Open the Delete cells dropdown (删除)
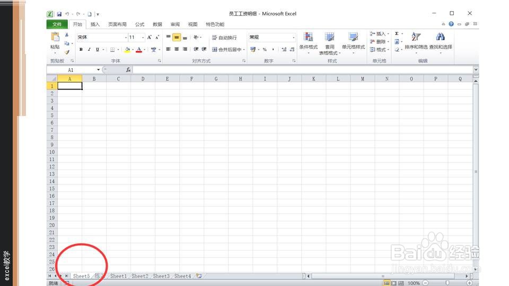The width and height of the screenshot is (509, 286). (x=380, y=41)
